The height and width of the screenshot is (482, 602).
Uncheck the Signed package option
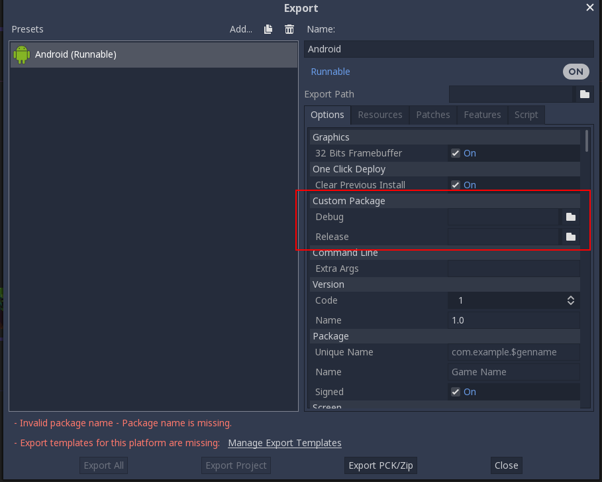pos(455,391)
